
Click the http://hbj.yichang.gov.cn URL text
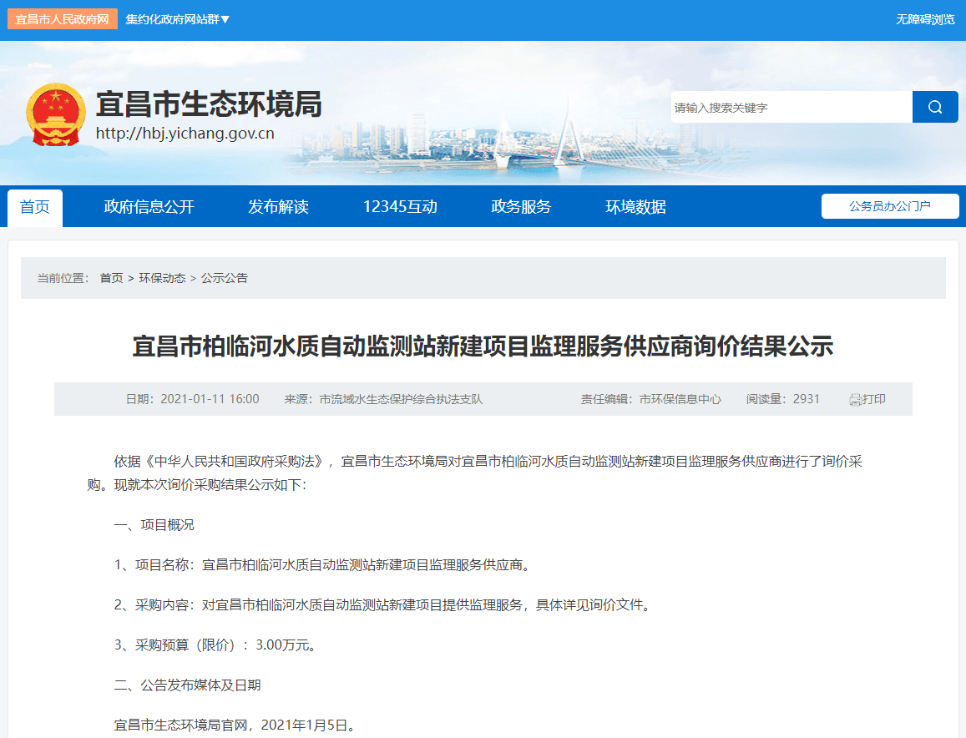click(x=185, y=134)
